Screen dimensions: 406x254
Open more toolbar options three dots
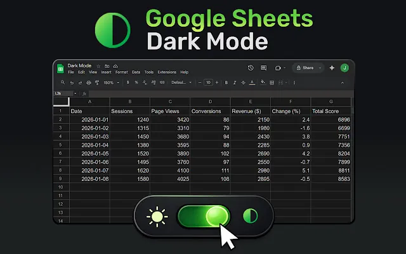(294, 83)
